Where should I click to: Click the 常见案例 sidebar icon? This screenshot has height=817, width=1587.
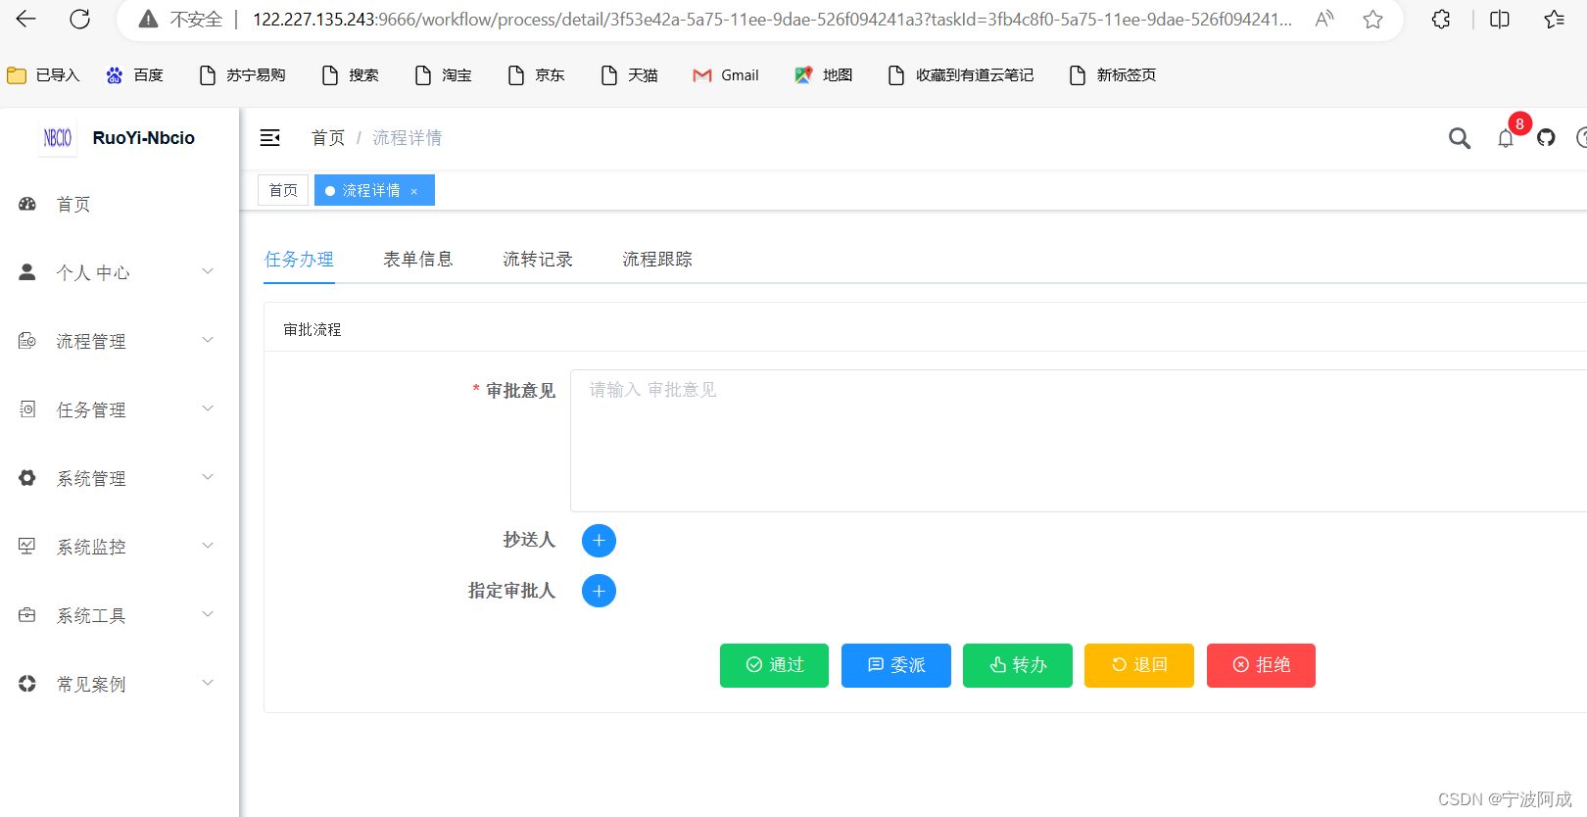[27, 684]
